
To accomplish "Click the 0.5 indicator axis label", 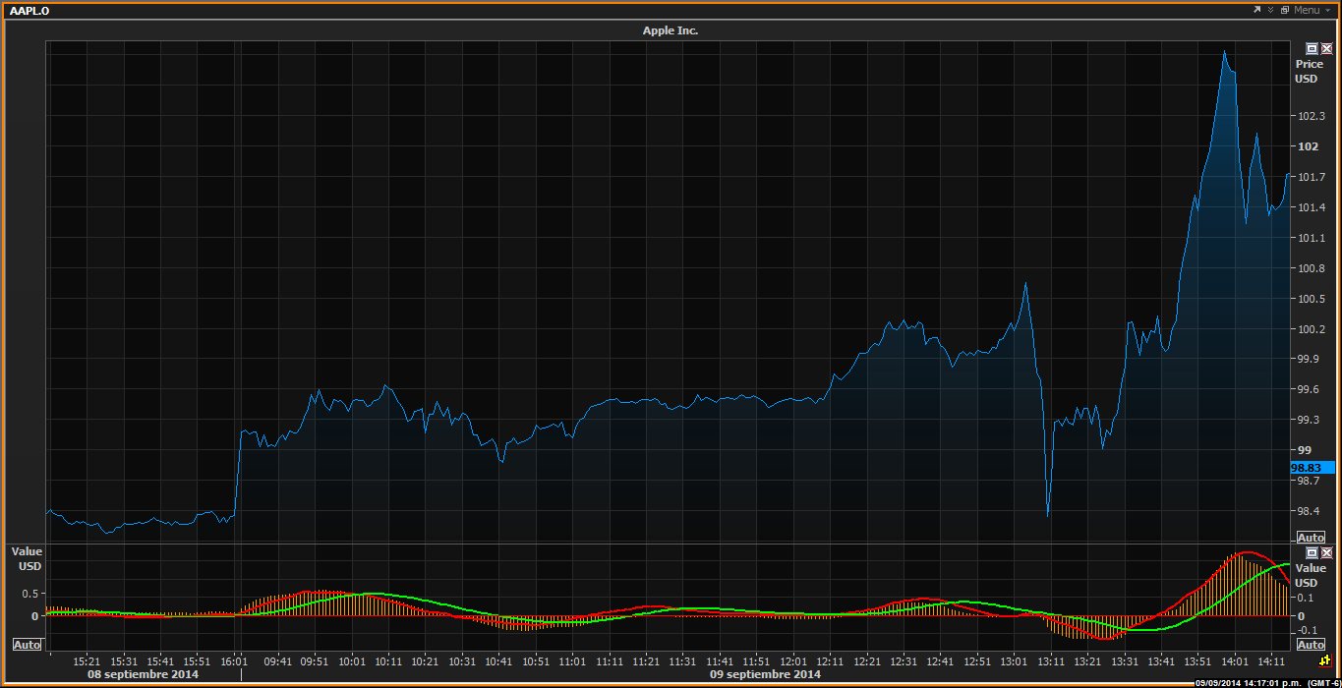I will [x=29, y=594].
